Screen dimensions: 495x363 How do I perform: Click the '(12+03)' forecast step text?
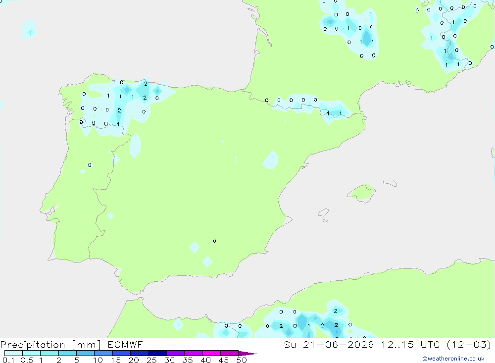469,345
